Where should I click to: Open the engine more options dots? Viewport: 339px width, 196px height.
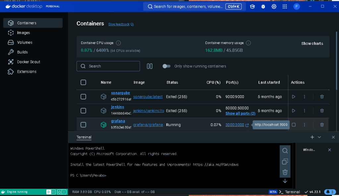(x=64, y=192)
